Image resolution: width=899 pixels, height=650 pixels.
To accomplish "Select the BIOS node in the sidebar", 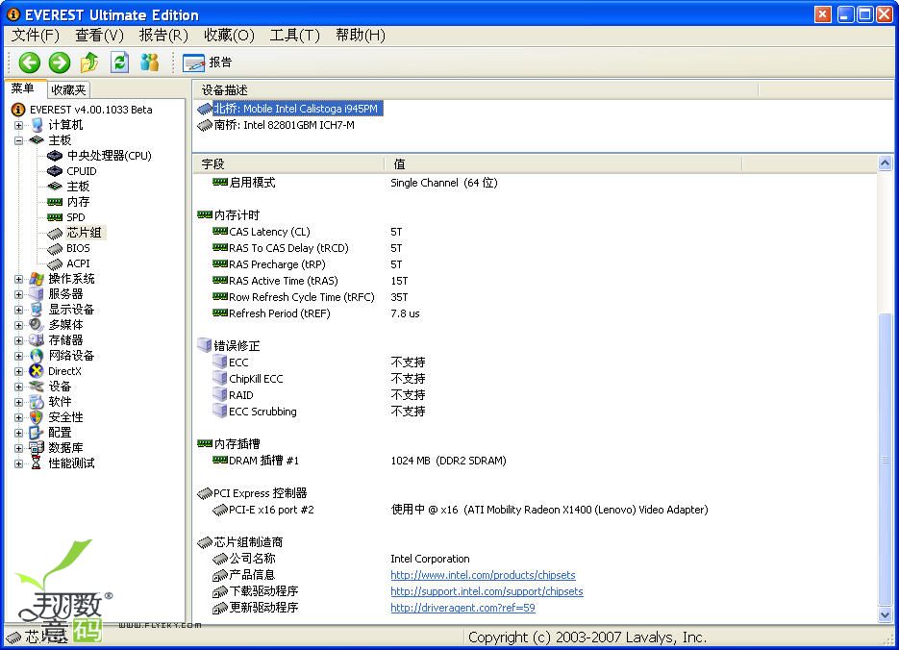I will coord(78,248).
